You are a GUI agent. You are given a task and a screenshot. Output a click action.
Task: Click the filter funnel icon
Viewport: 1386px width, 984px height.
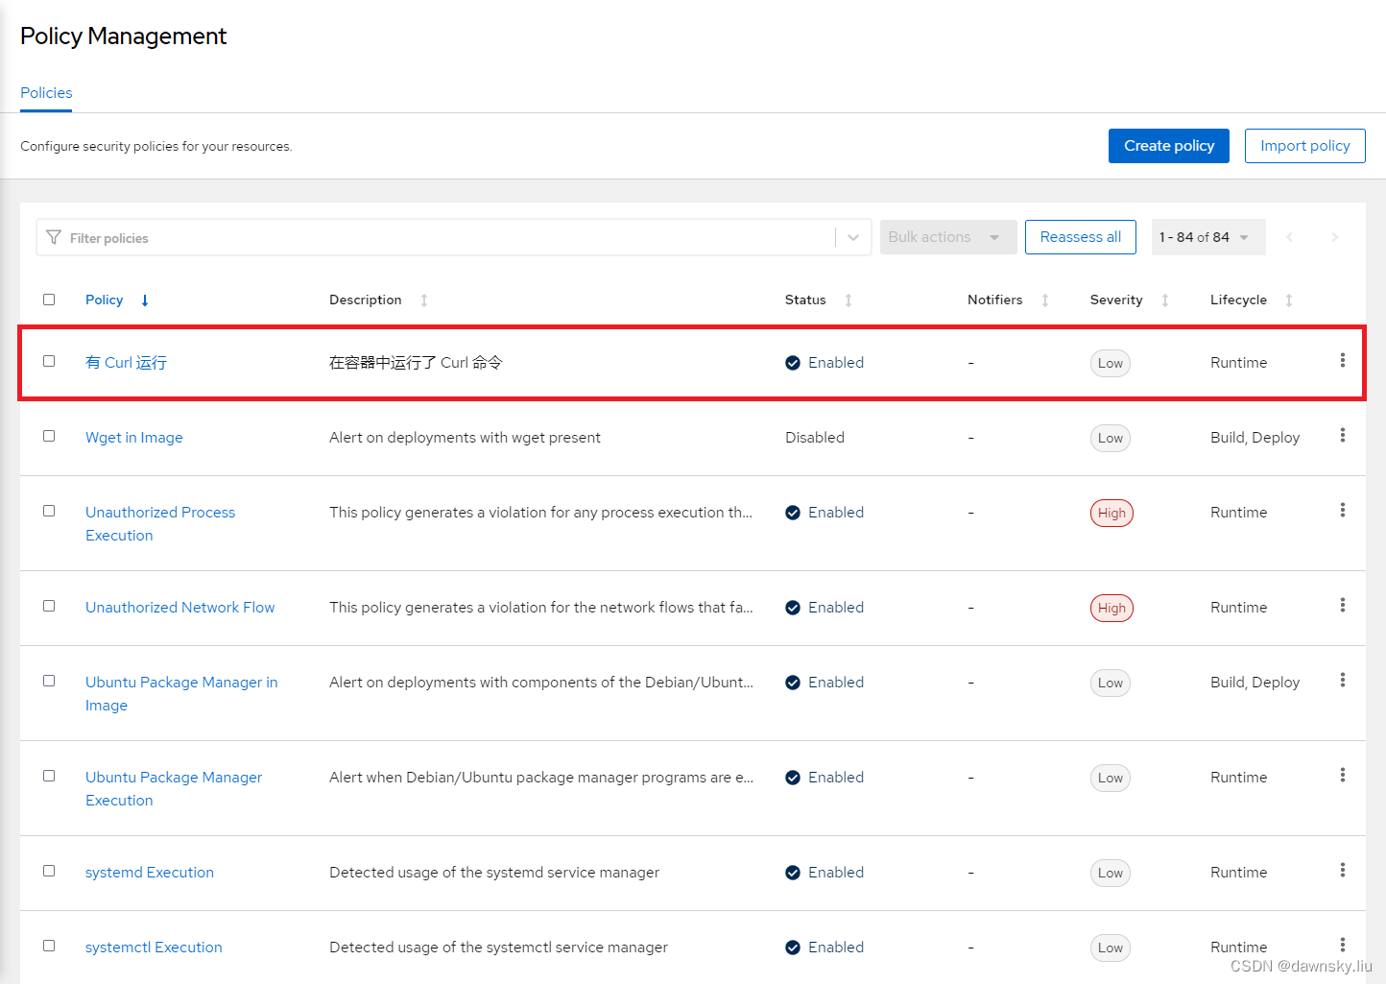point(54,237)
